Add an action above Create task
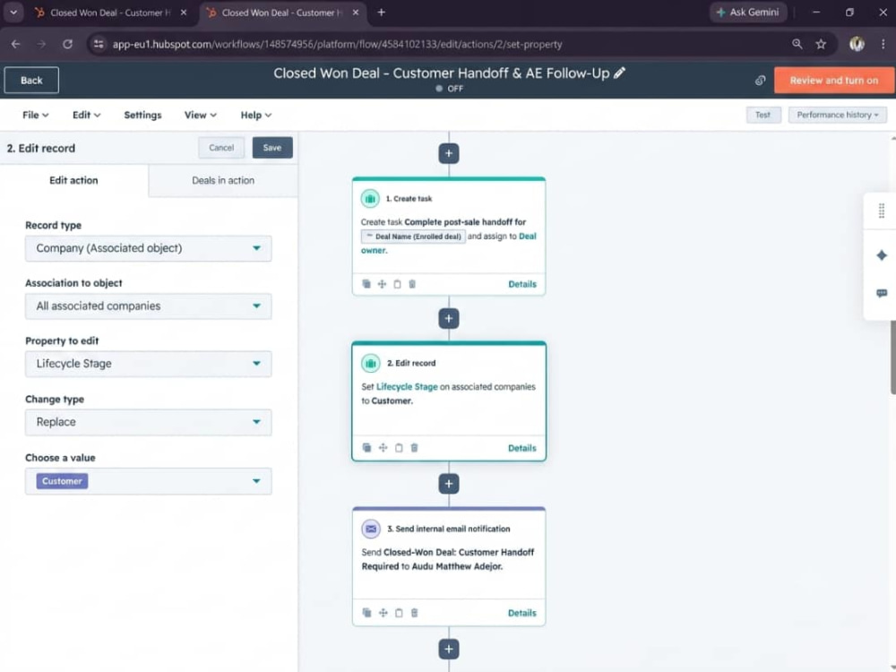The image size is (896, 672). (449, 153)
